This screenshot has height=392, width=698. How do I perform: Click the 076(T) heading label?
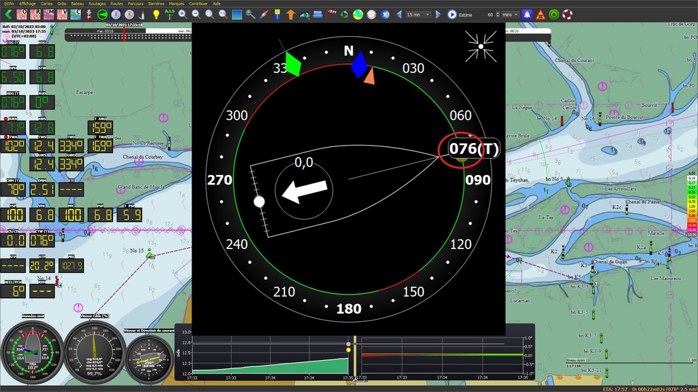point(474,148)
